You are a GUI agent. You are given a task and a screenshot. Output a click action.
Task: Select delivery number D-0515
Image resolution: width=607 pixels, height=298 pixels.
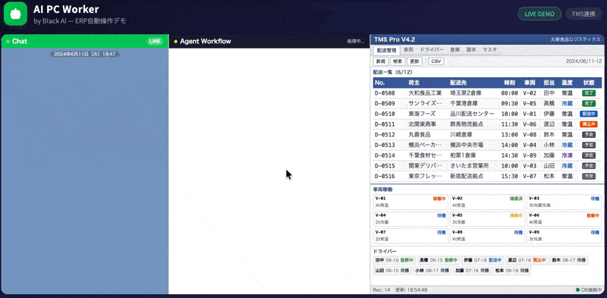[x=385, y=166]
